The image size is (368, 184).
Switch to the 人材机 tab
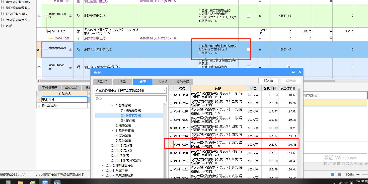163,82
